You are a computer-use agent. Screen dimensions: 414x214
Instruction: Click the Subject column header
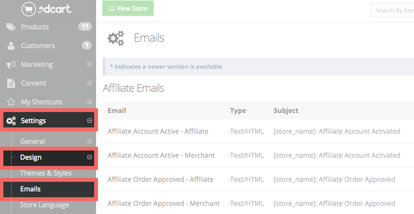click(286, 111)
